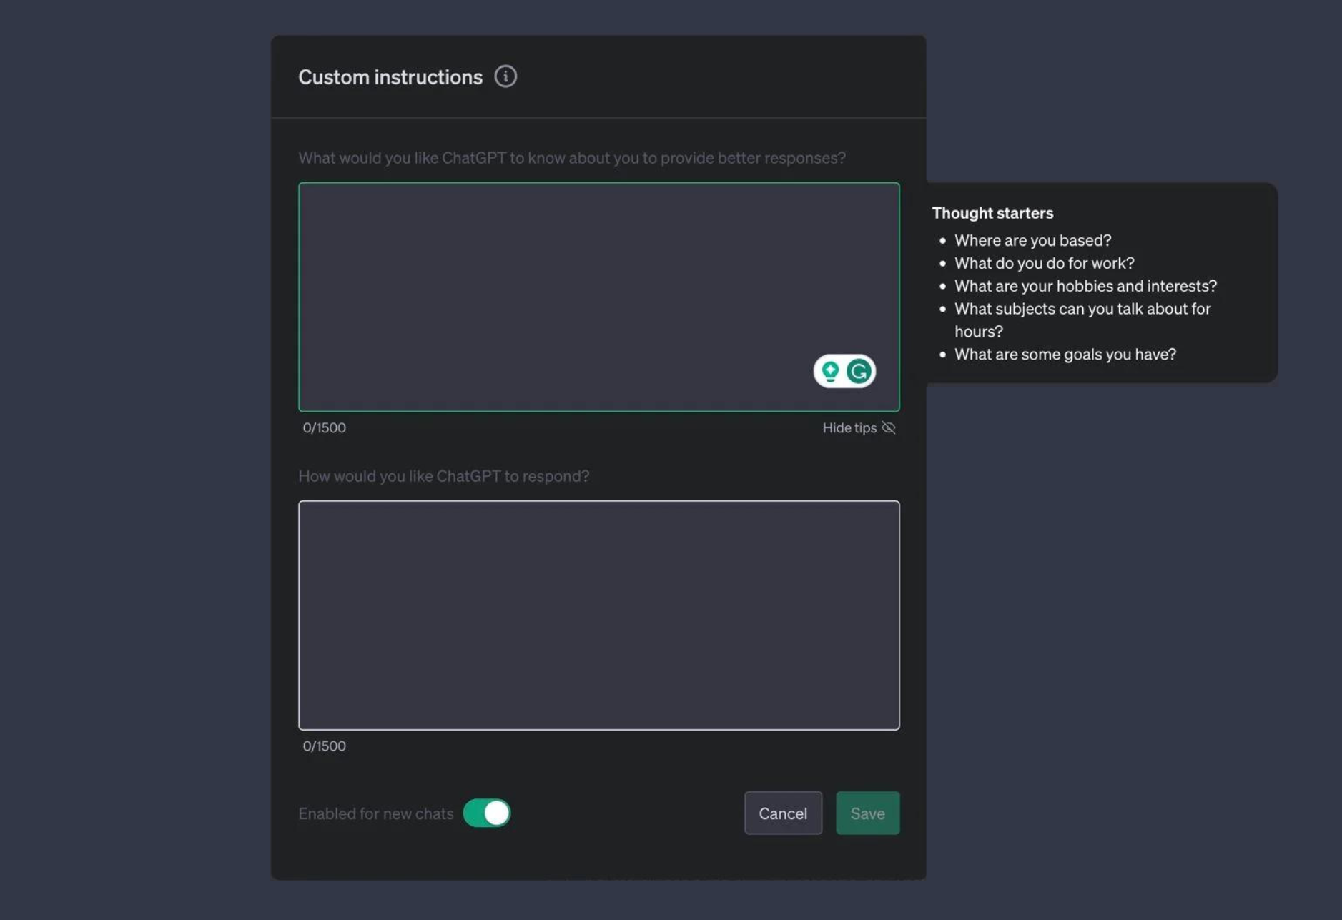The image size is (1342, 920).
Task: Open the Grammarly G icon in textbox
Action: tap(859, 371)
